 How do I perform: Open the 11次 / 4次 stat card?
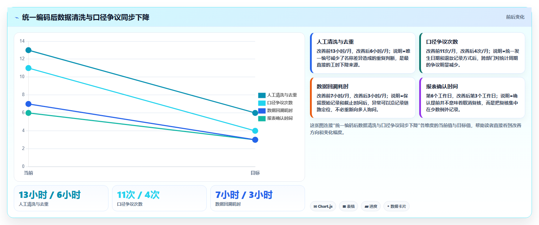point(159,198)
